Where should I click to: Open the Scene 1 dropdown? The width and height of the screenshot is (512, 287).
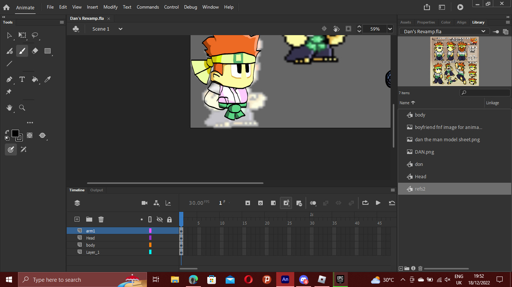[x=120, y=29]
